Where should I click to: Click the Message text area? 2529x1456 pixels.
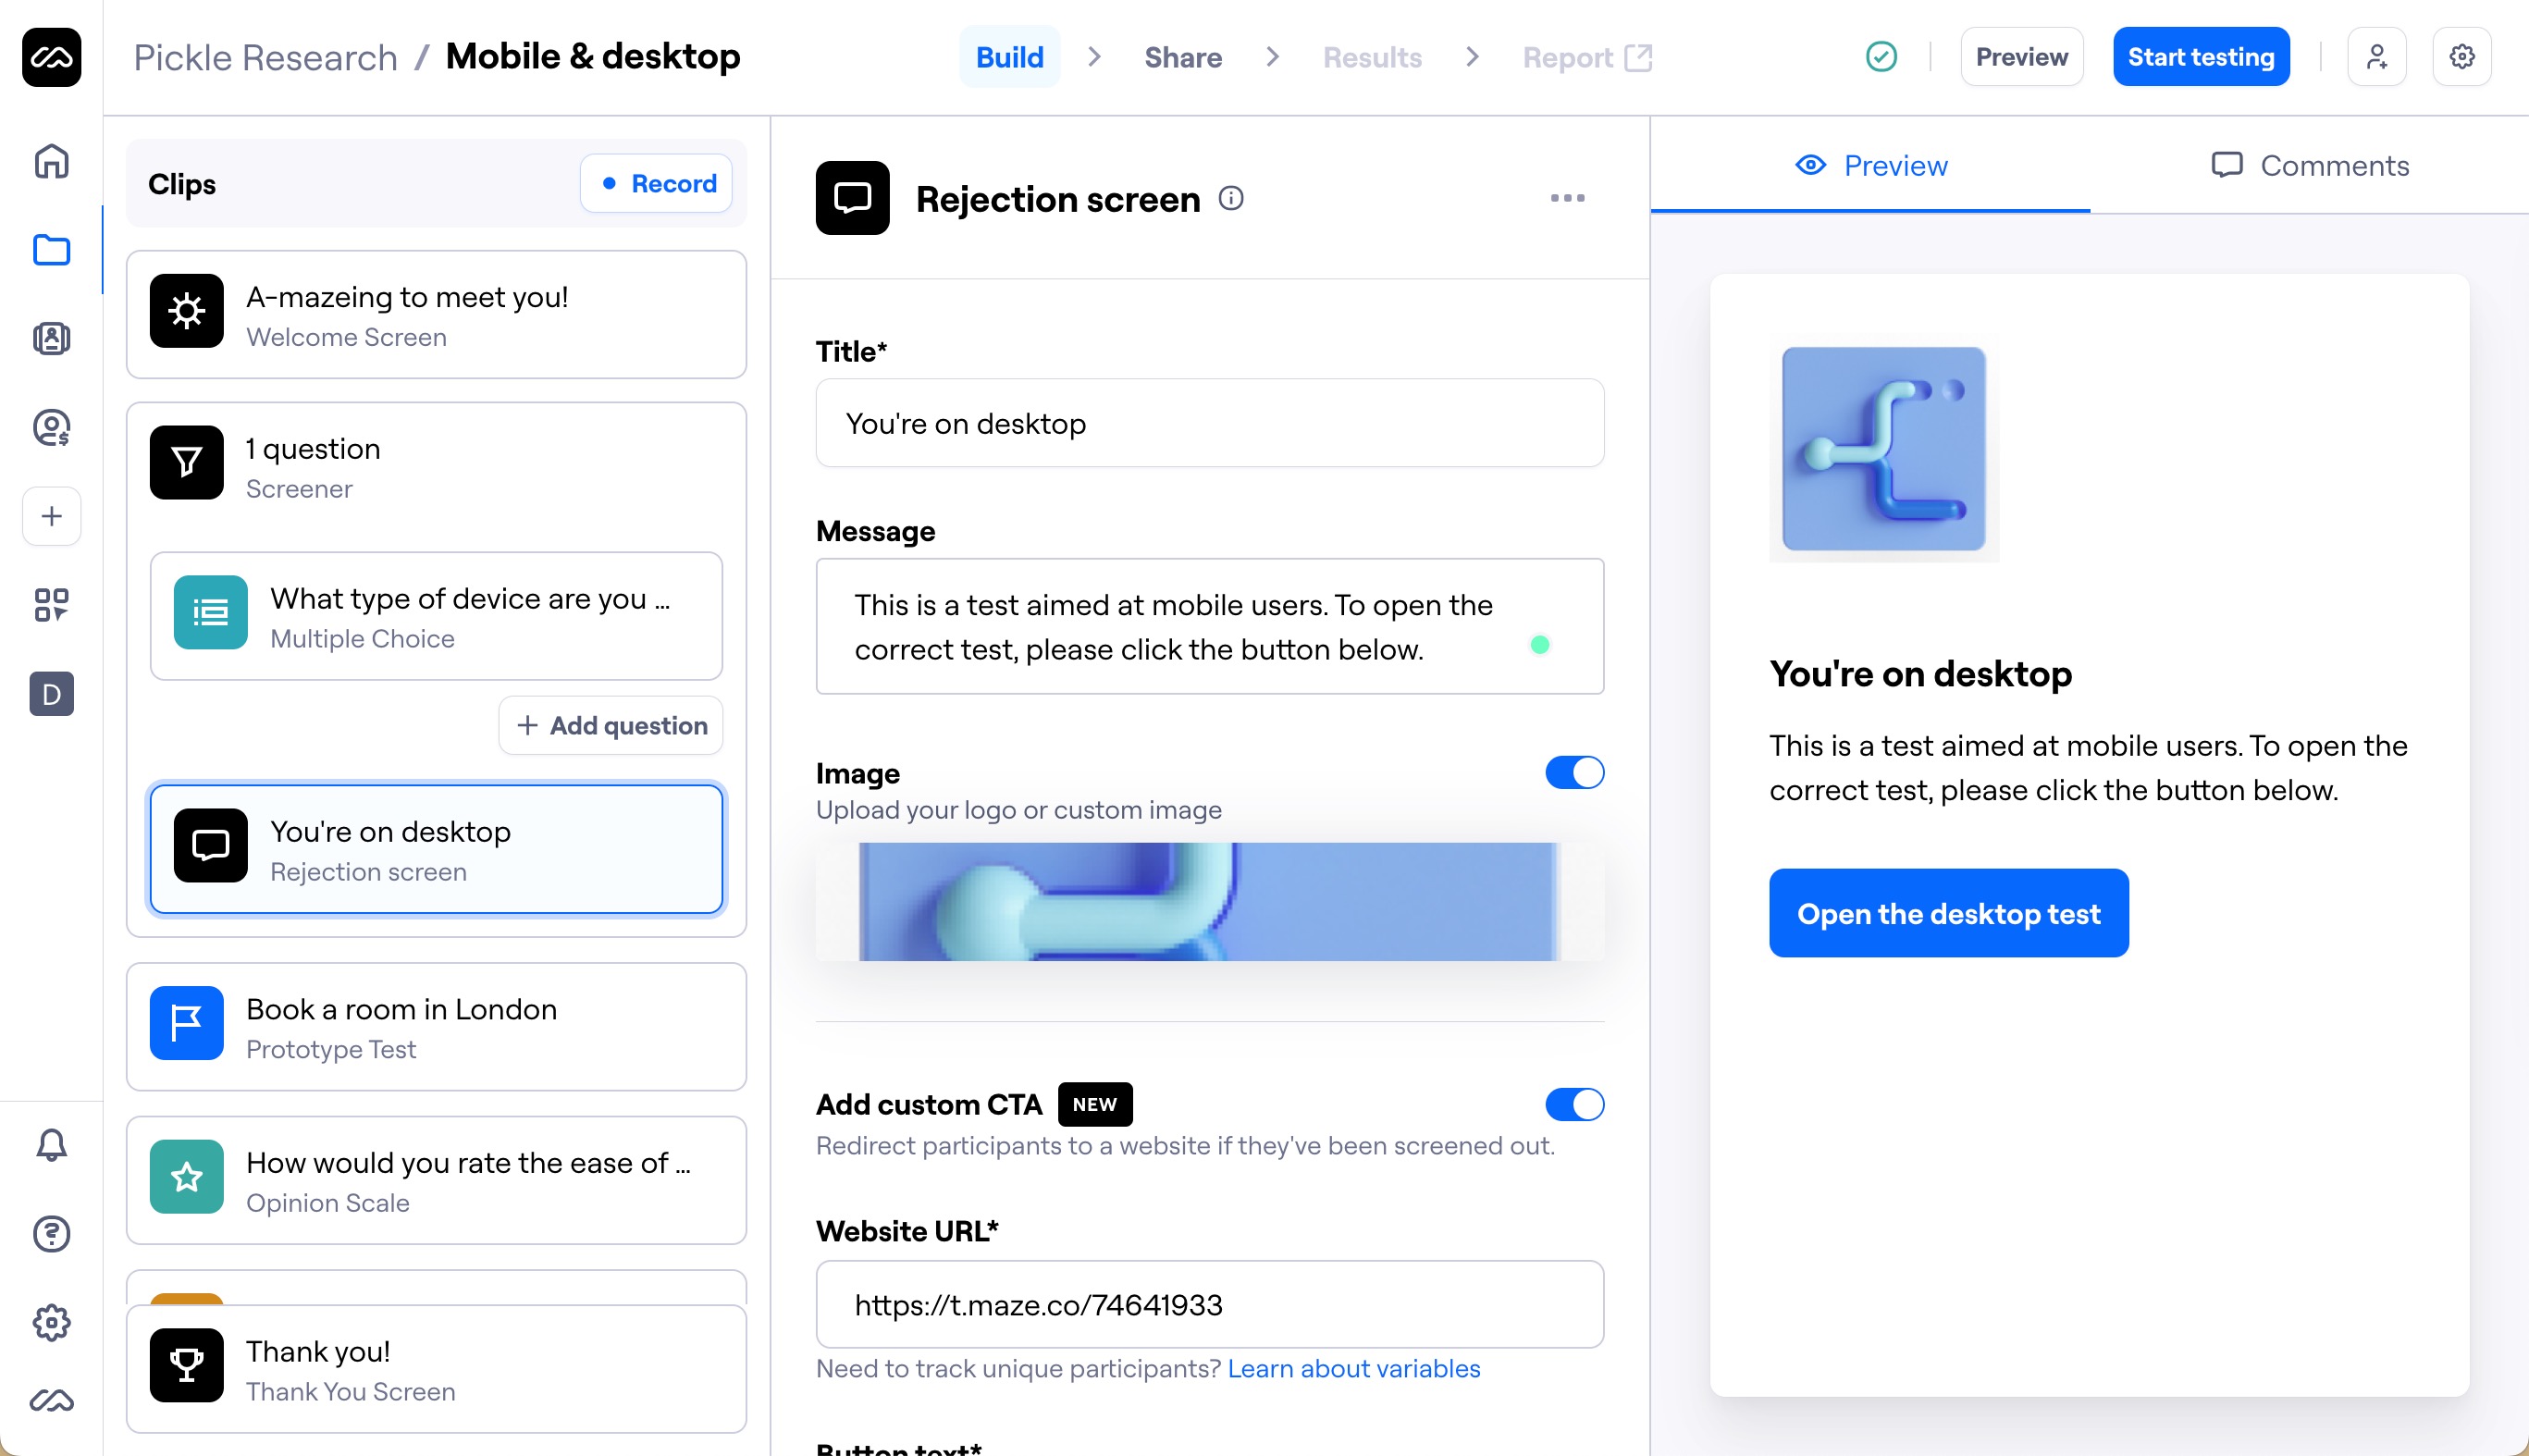coord(1209,626)
